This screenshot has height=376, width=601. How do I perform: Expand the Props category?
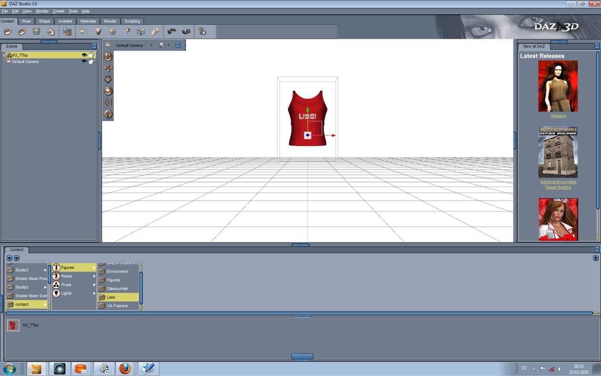tap(94, 285)
